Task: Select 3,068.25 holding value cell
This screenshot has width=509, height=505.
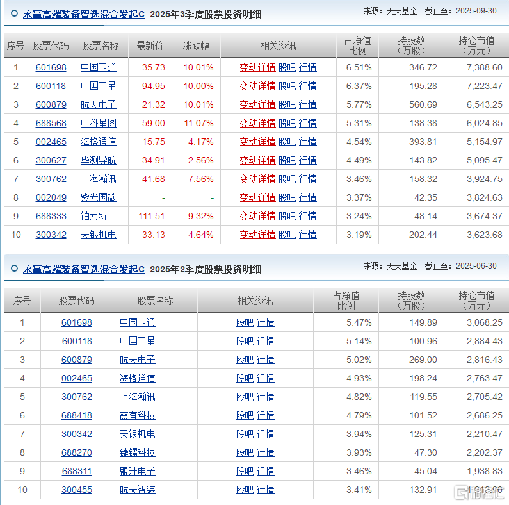Action: (x=484, y=323)
